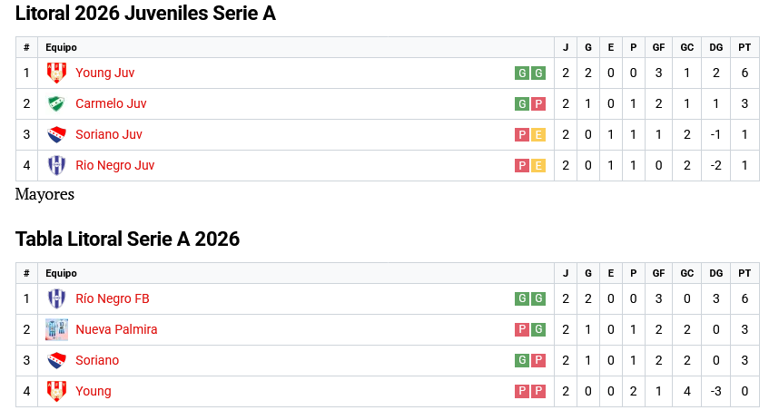Open the Young Juv team link
This screenshot has height=420, width=779.
point(104,73)
